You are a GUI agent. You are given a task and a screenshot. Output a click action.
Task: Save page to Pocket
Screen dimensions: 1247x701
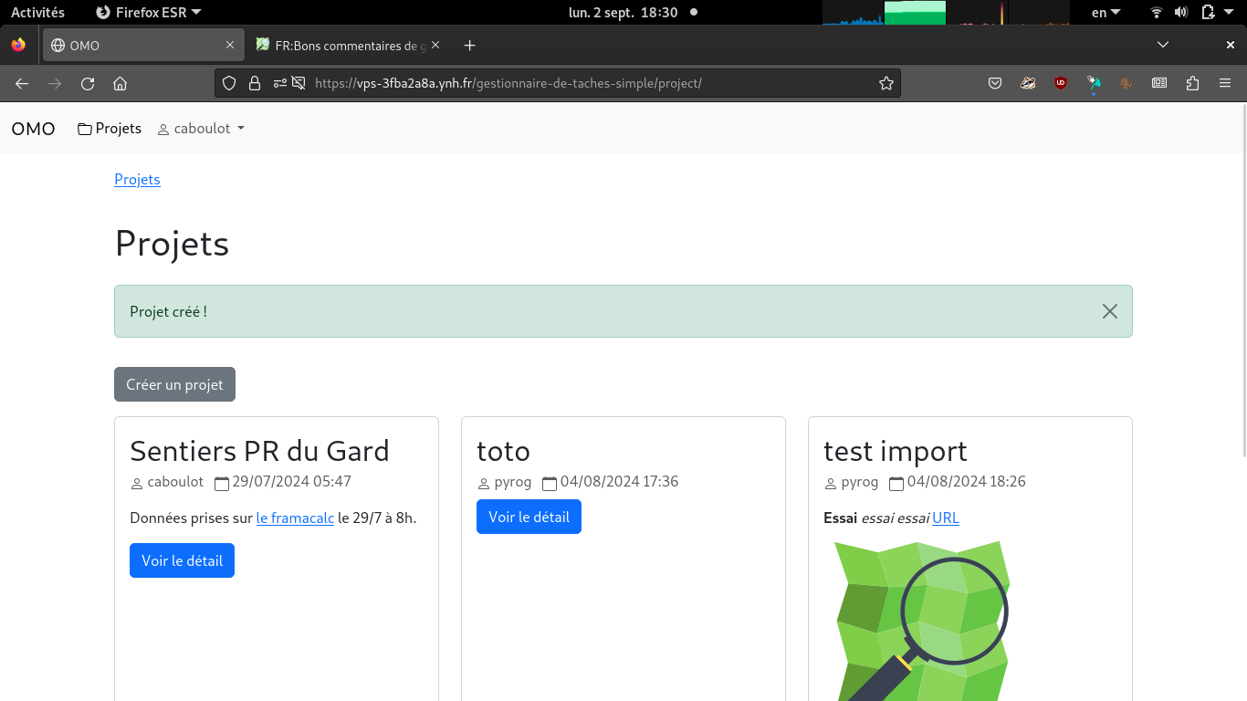tap(995, 83)
